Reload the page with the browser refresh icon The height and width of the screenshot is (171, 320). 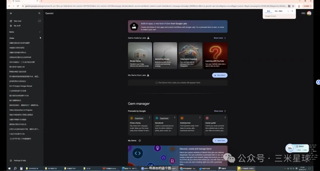click(18, 6)
